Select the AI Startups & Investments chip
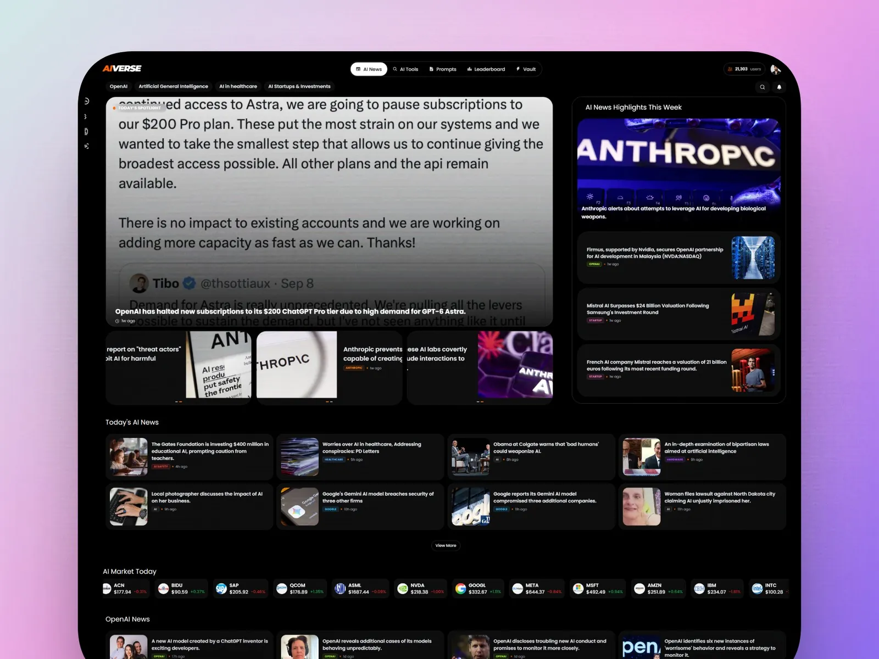 coord(299,86)
